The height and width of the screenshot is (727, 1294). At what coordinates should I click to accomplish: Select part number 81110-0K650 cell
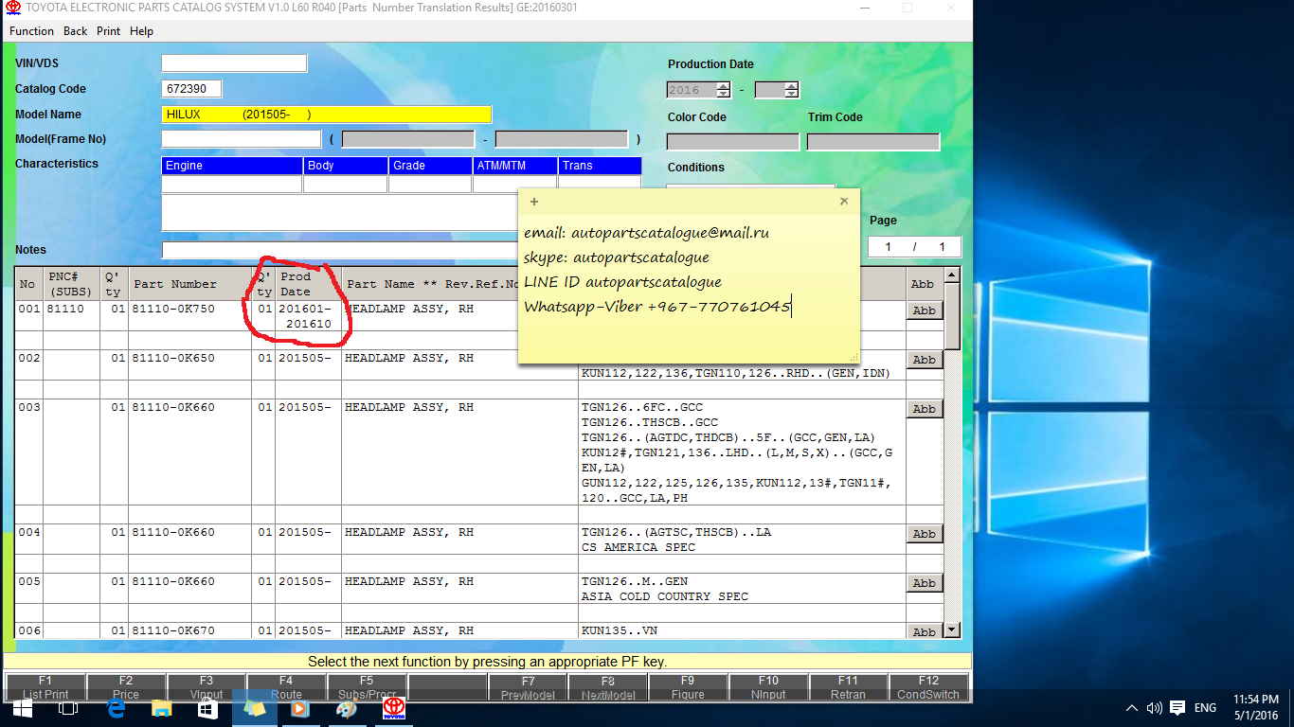pyautogui.click(x=189, y=365)
